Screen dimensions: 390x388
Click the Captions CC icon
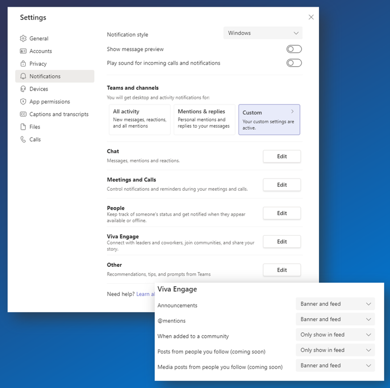[23, 114]
